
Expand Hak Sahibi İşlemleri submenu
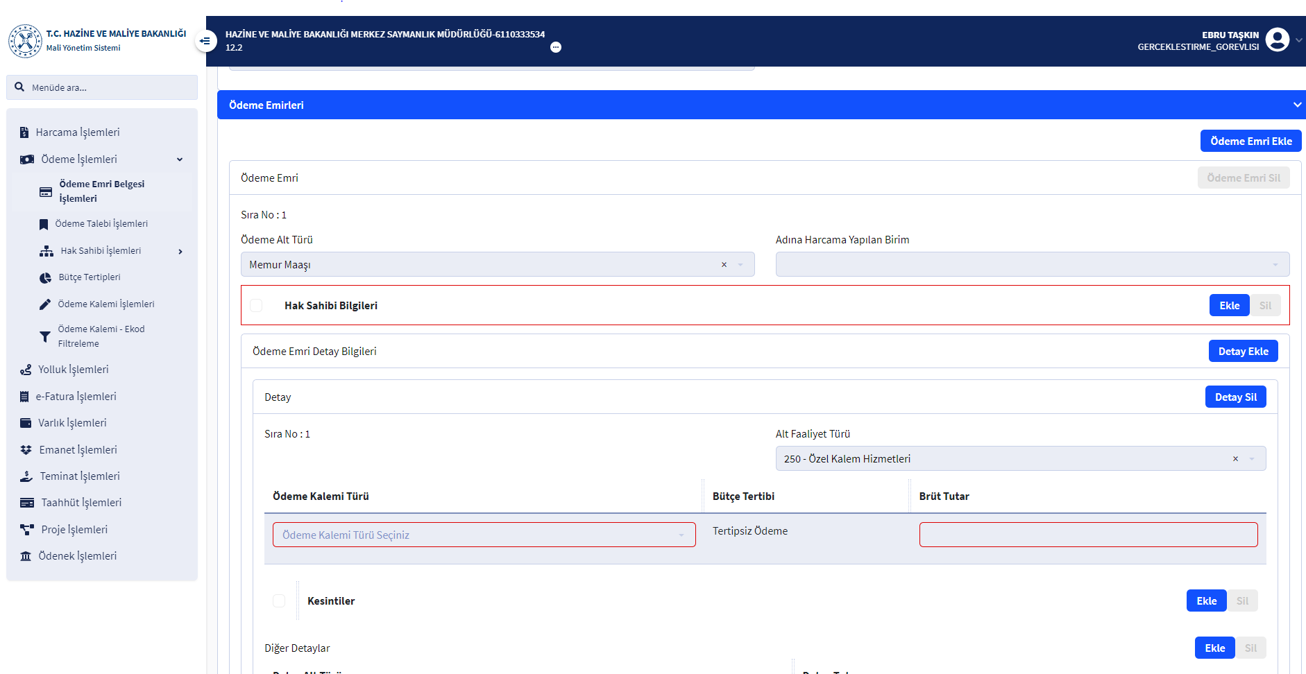pos(180,251)
